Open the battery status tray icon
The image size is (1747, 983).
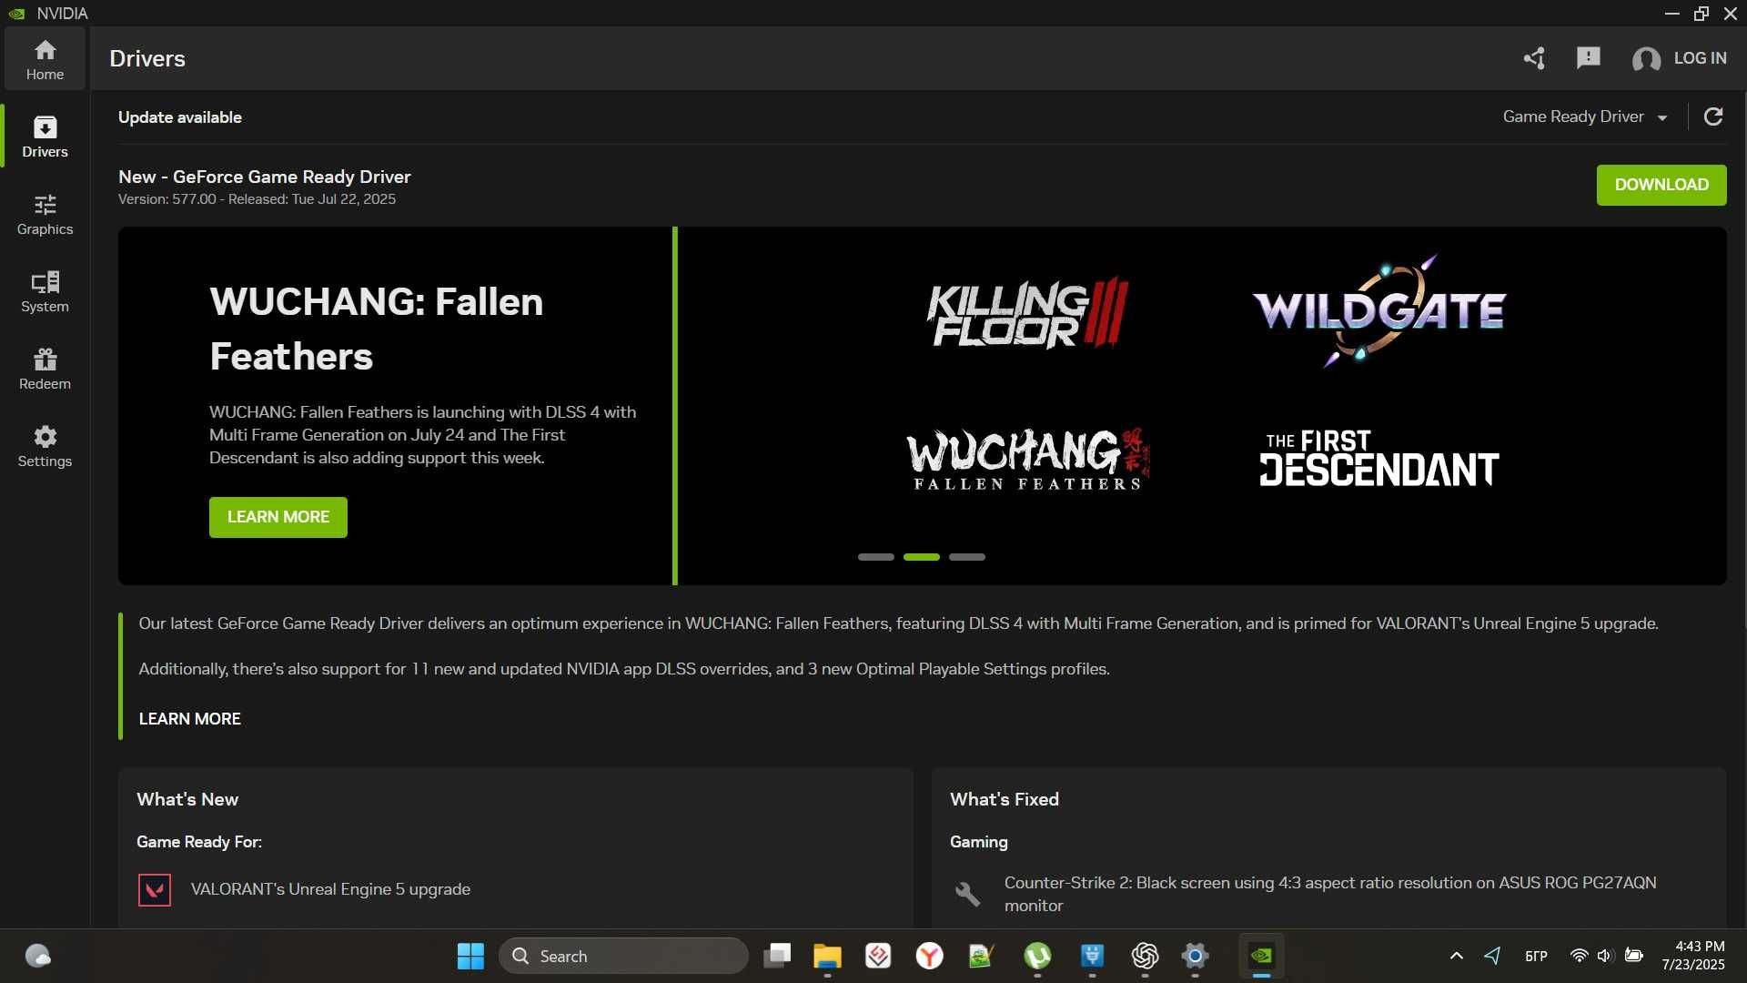(1634, 956)
